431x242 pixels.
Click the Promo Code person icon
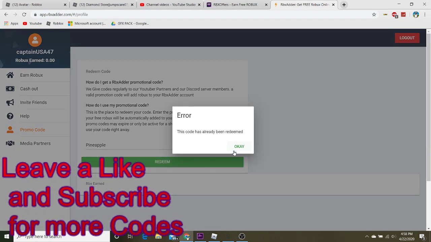(x=10, y=130)
